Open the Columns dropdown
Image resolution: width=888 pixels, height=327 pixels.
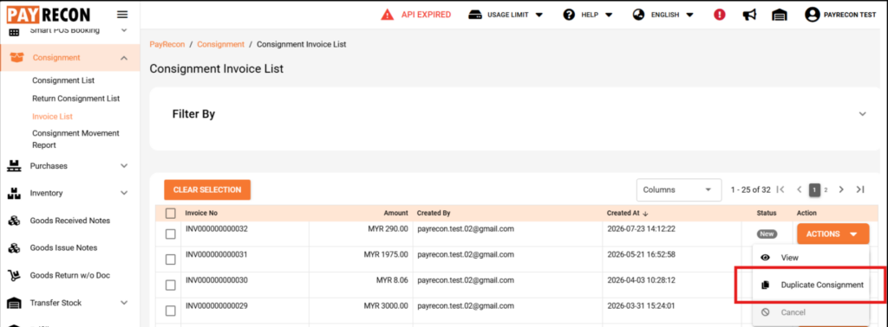click(x=679, y=189)
